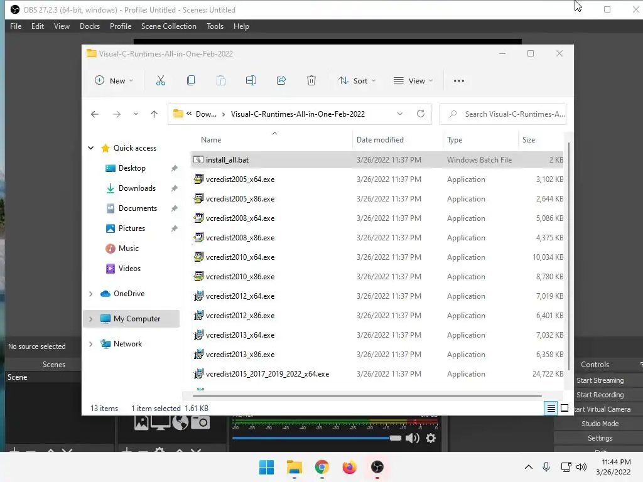Open the OBS Tools menu

215,26
